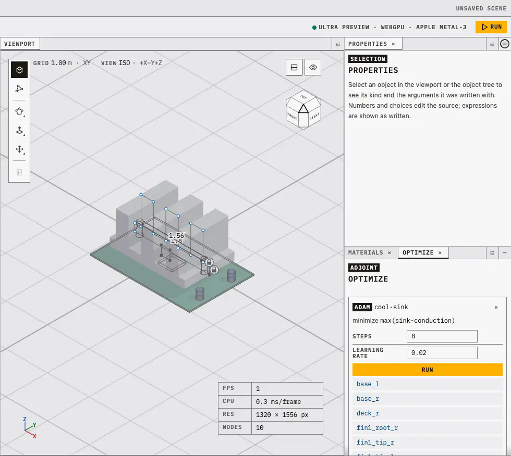Click the top-bar Run button
The width and height of the screenshot is (511, 456).
pyautogui.click(x=491, y=27)
